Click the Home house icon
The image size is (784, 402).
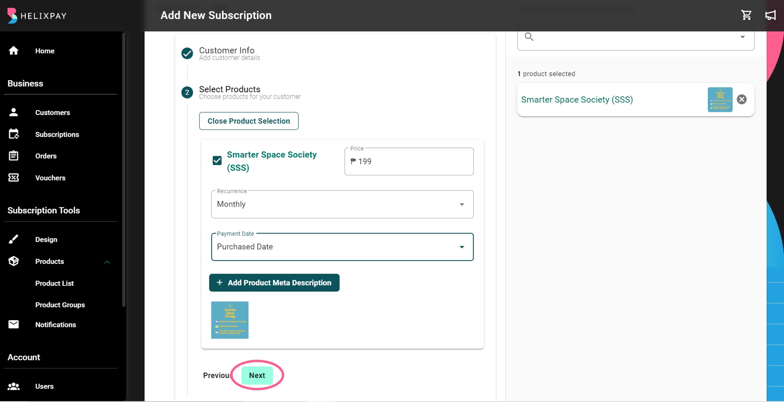point(14,50)
